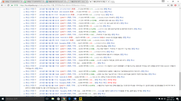181x101 pixels.
Task: Open the black hexagon extension icon
Action: pos(172,5)
